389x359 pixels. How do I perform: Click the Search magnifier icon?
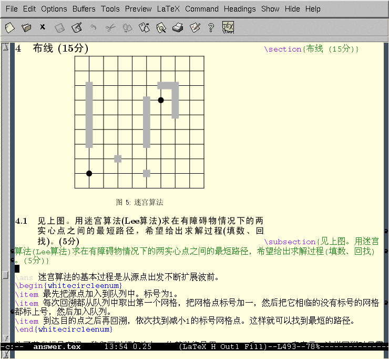pyautogui.click(x=161, y=27)
